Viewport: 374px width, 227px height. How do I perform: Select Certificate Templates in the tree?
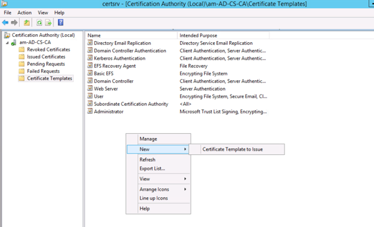pyautogui.click(x=49, y=78)
